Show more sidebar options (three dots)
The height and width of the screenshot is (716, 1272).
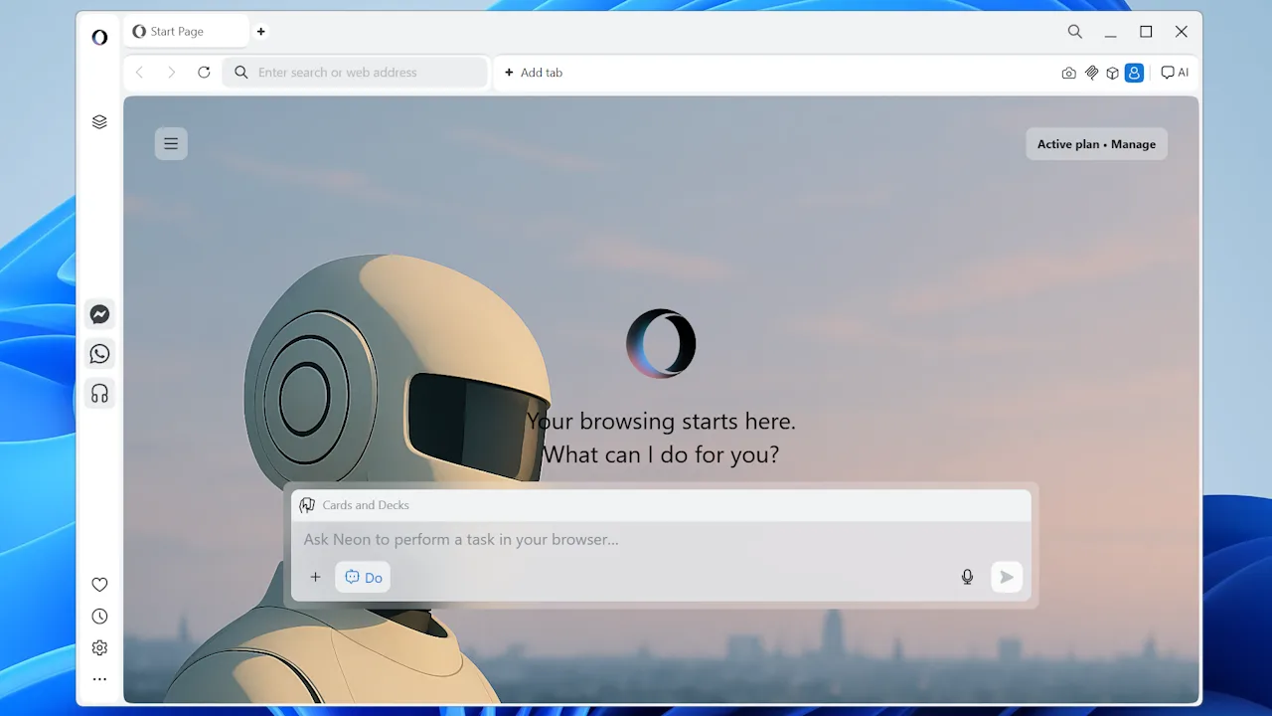[x=99, y=680]
